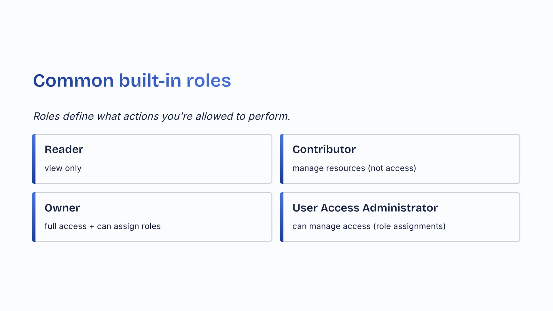Image resolution: width=553 pixels, height=311 pixels.
Task: Click the "Common built-in roles" slide title
Action: pyautogui.click(x=132, y=80)
